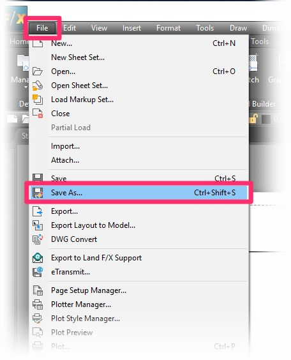Open the Insert menu
This screenshot has height=360, width=291.
[131, 28]
